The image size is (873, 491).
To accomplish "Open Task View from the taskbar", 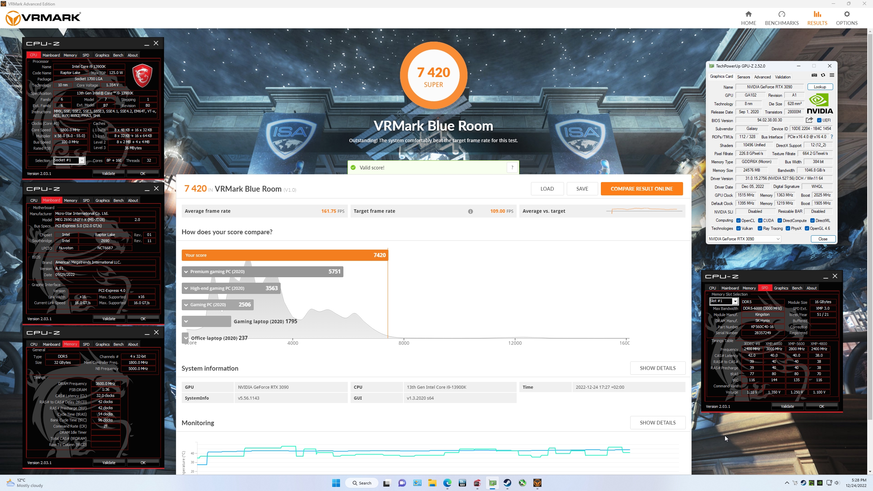I will click(x=386, y=483).
